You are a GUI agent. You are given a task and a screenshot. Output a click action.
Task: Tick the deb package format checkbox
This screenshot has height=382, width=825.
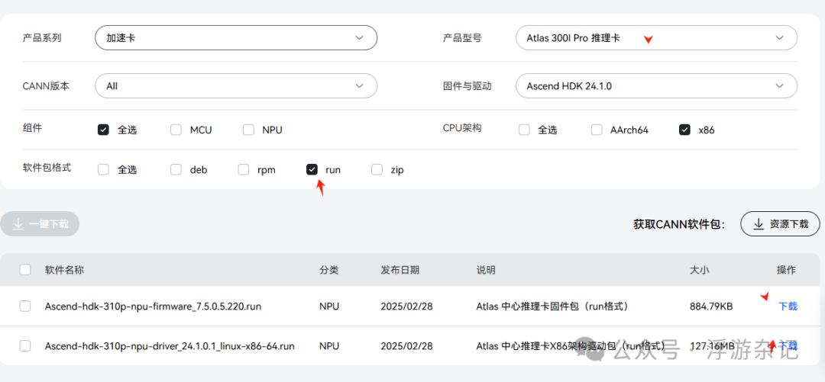(176, 169)
